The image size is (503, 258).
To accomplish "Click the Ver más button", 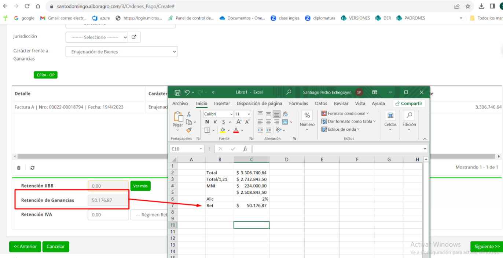I will click(140, 186).
